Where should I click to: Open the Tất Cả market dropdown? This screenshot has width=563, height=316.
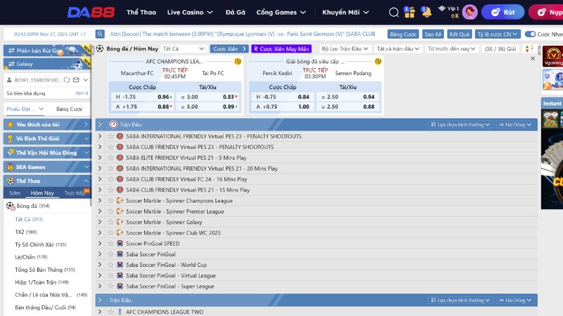pos(184,48)
